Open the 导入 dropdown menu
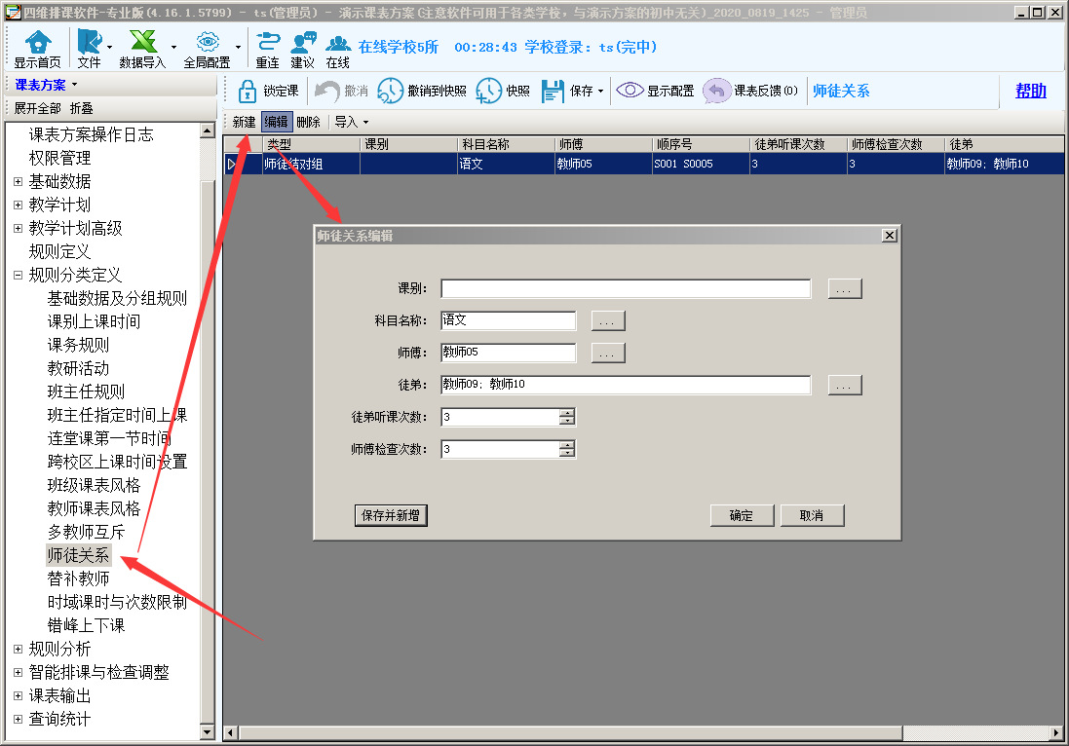 pyautogui.click(x=351, y=123)
